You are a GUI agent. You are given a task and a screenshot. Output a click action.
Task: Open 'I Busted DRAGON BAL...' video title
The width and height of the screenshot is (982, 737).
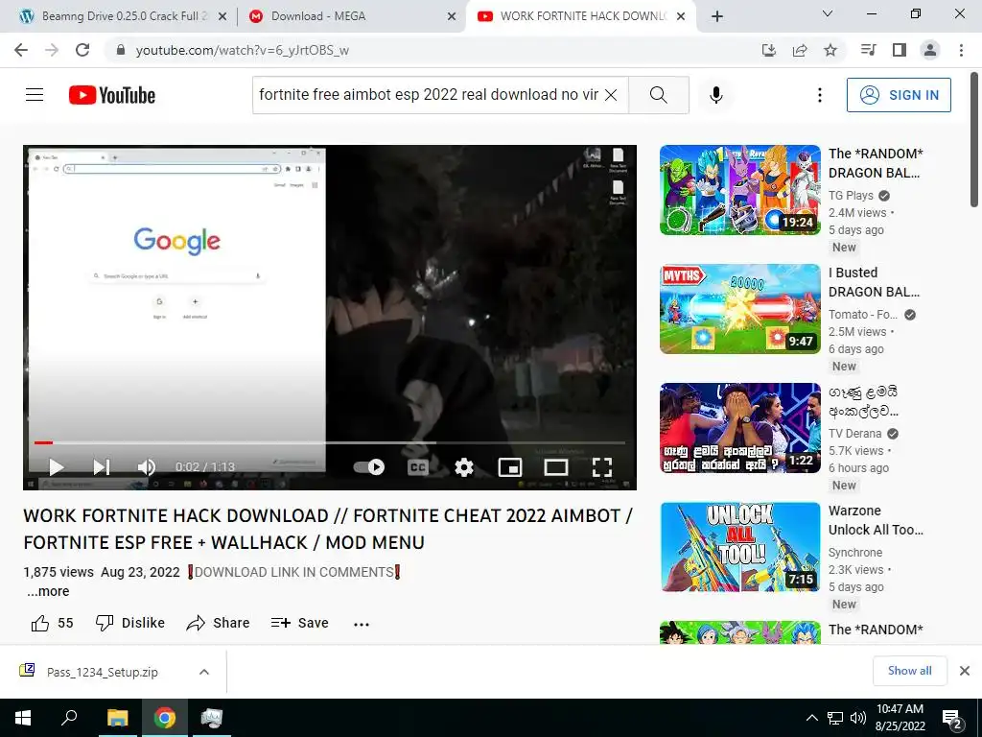pos(874,282)
